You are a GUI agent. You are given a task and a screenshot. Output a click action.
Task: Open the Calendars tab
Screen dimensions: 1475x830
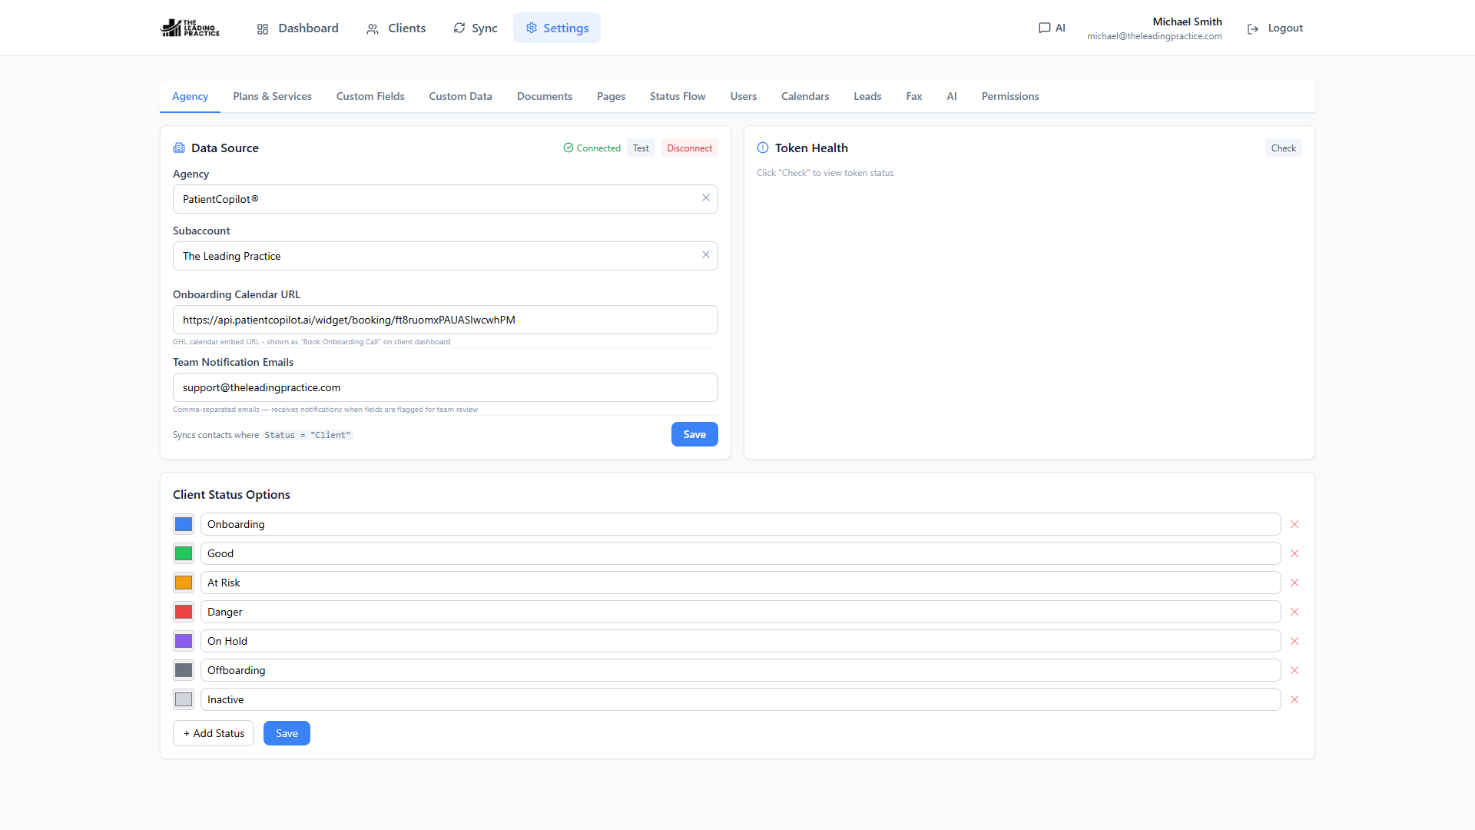tap(805, 96)
